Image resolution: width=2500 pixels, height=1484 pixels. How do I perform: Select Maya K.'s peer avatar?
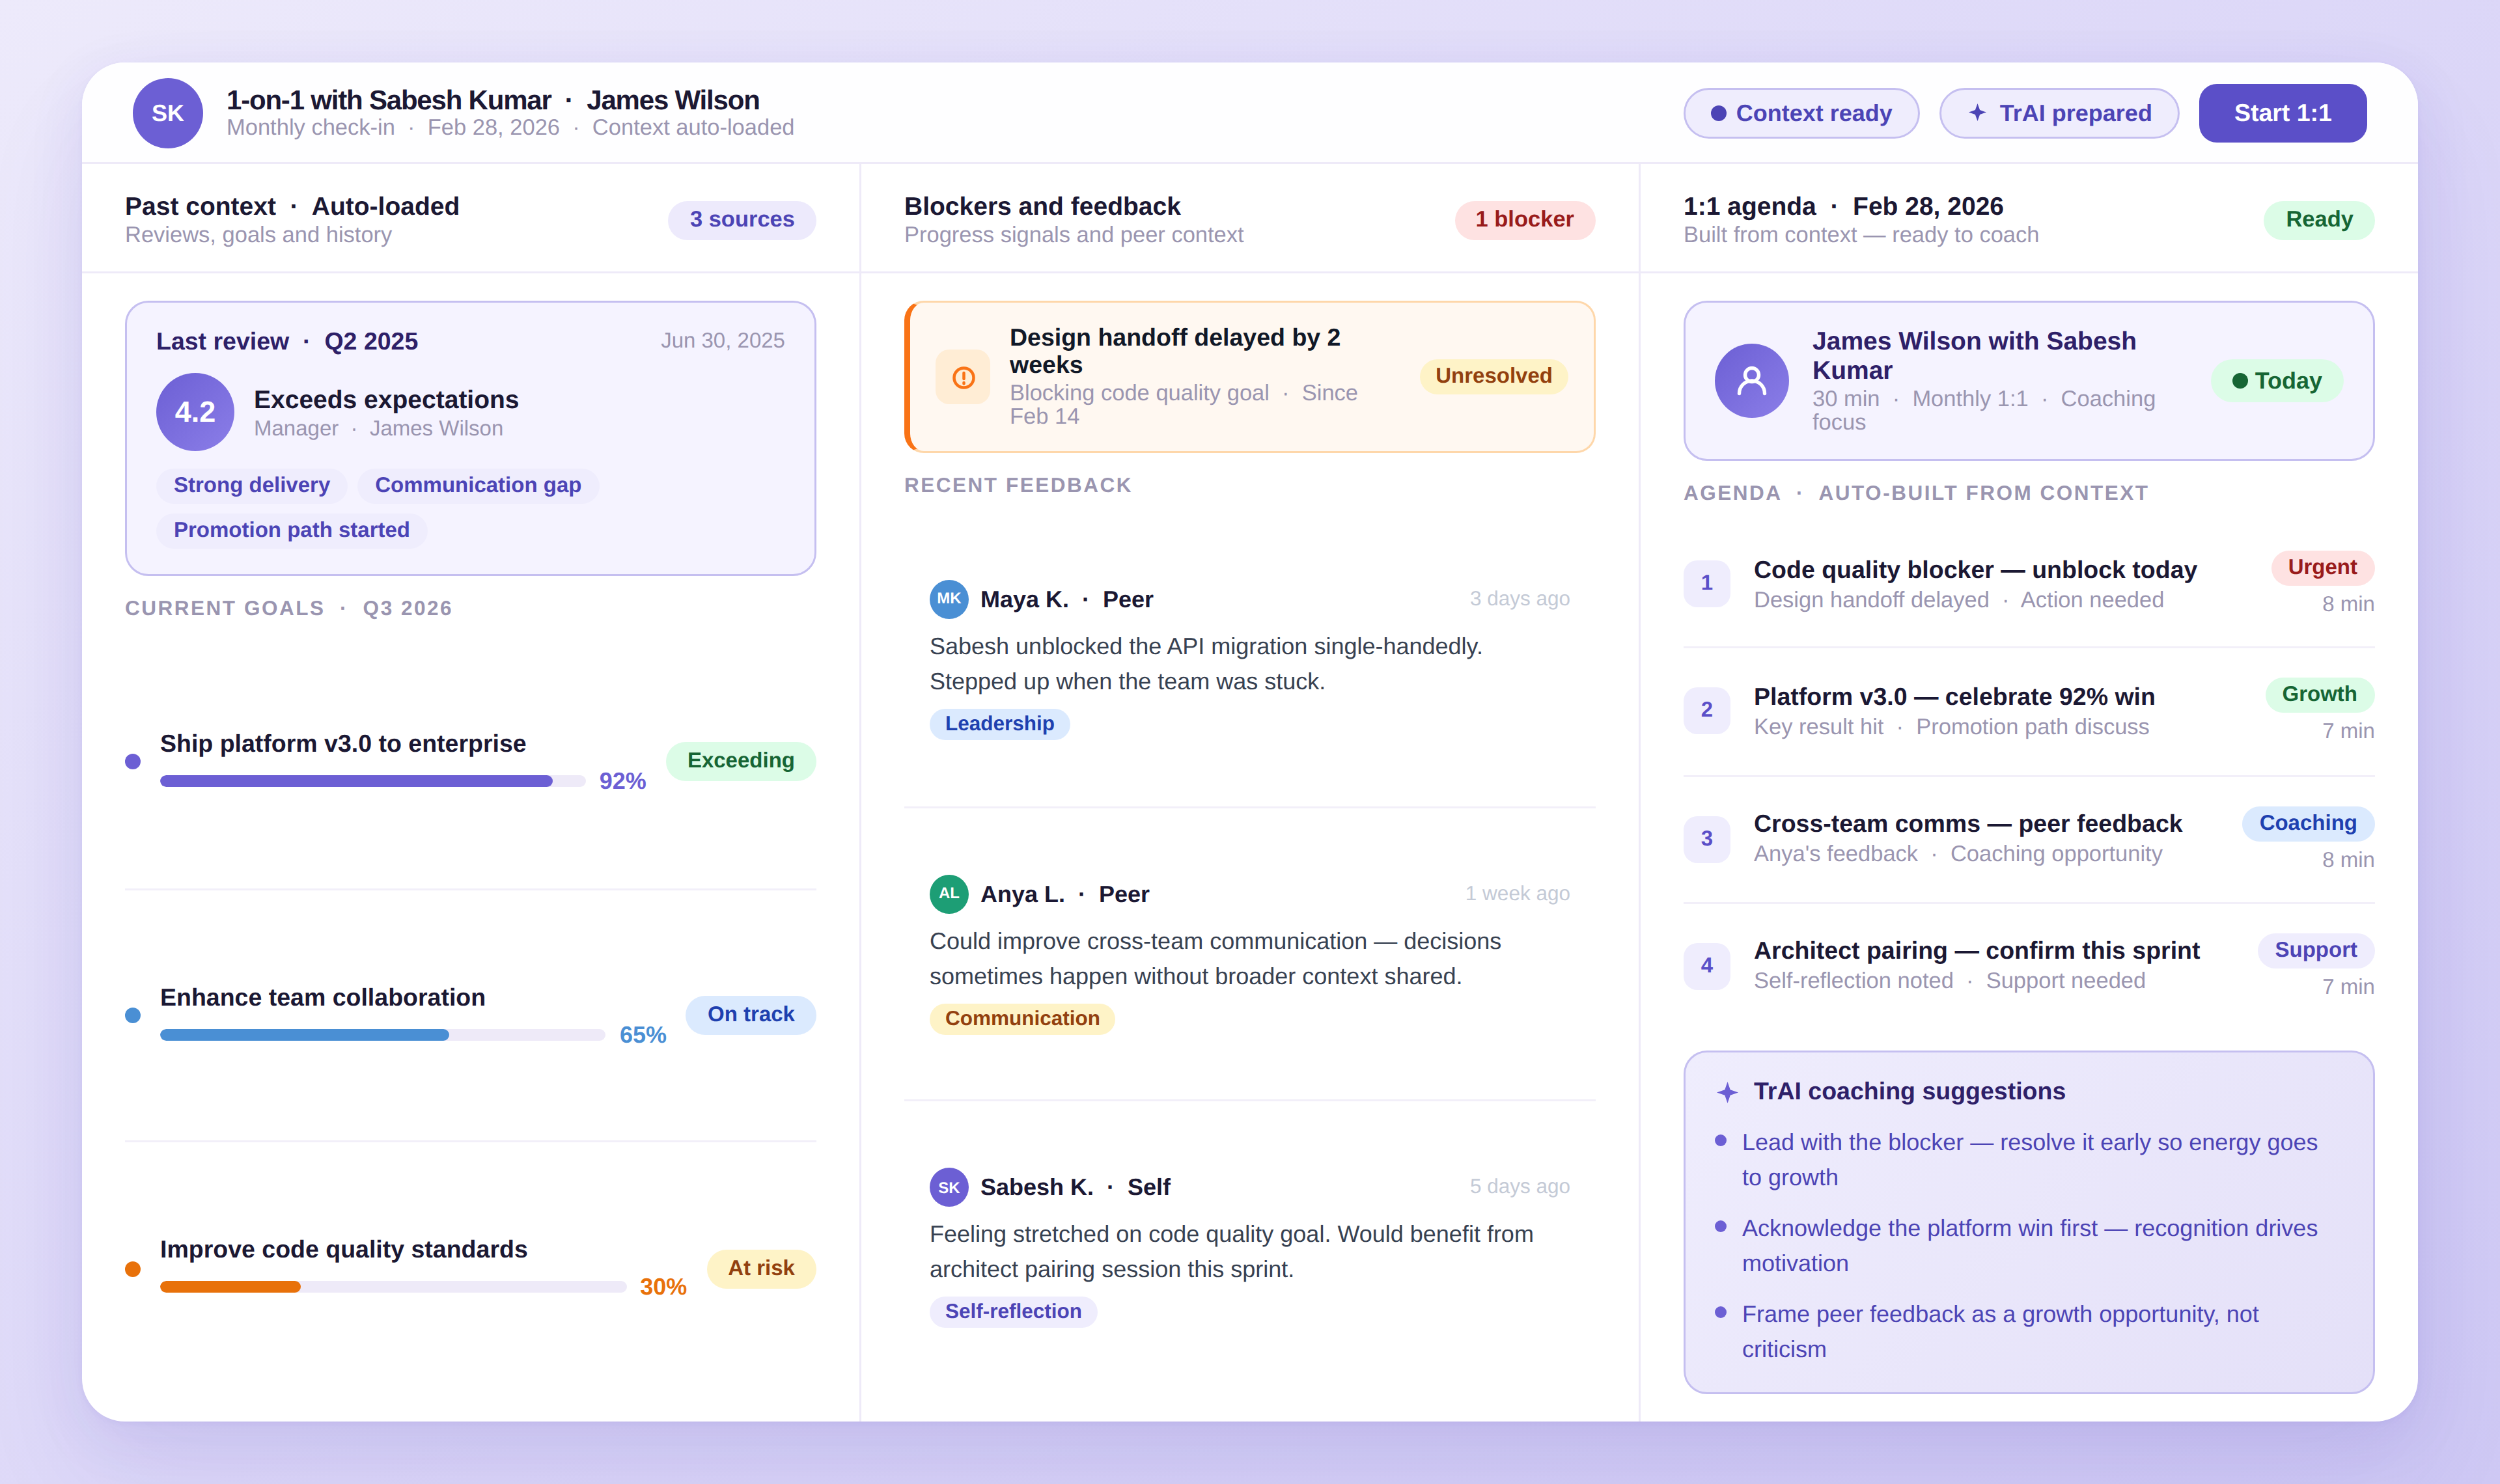948,599
